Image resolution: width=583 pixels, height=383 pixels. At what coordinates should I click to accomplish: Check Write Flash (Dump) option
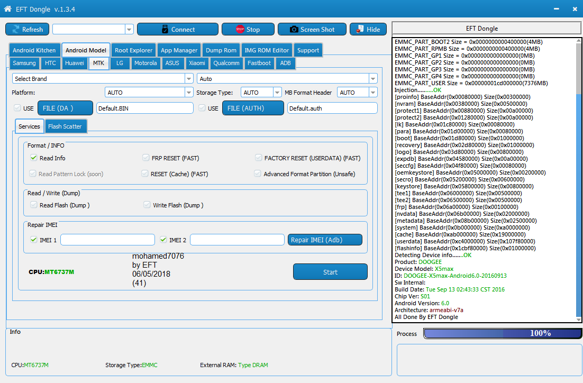tap(147, 205)
